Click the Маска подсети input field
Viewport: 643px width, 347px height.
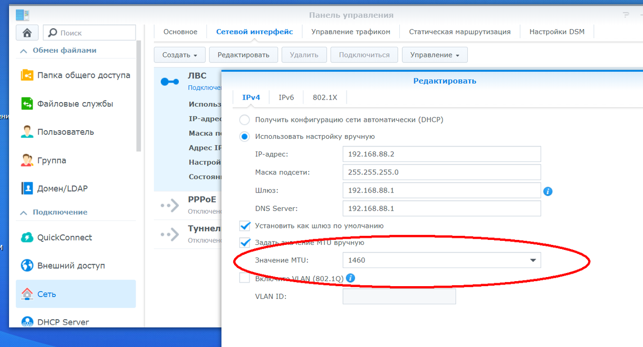pyautogui.click(x=442, y=172)
